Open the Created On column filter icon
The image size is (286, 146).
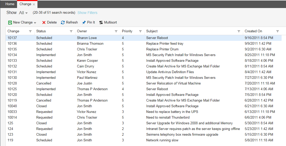click(278, 31)
